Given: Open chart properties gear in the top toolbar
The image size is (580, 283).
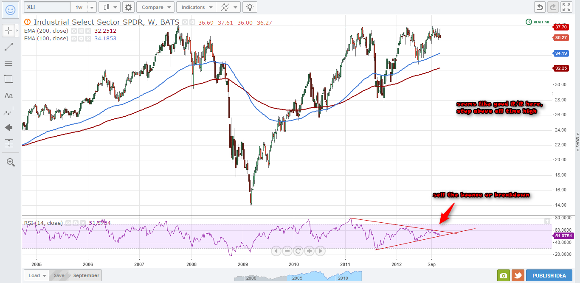Looking at the screenshot, I should (128, 7).
